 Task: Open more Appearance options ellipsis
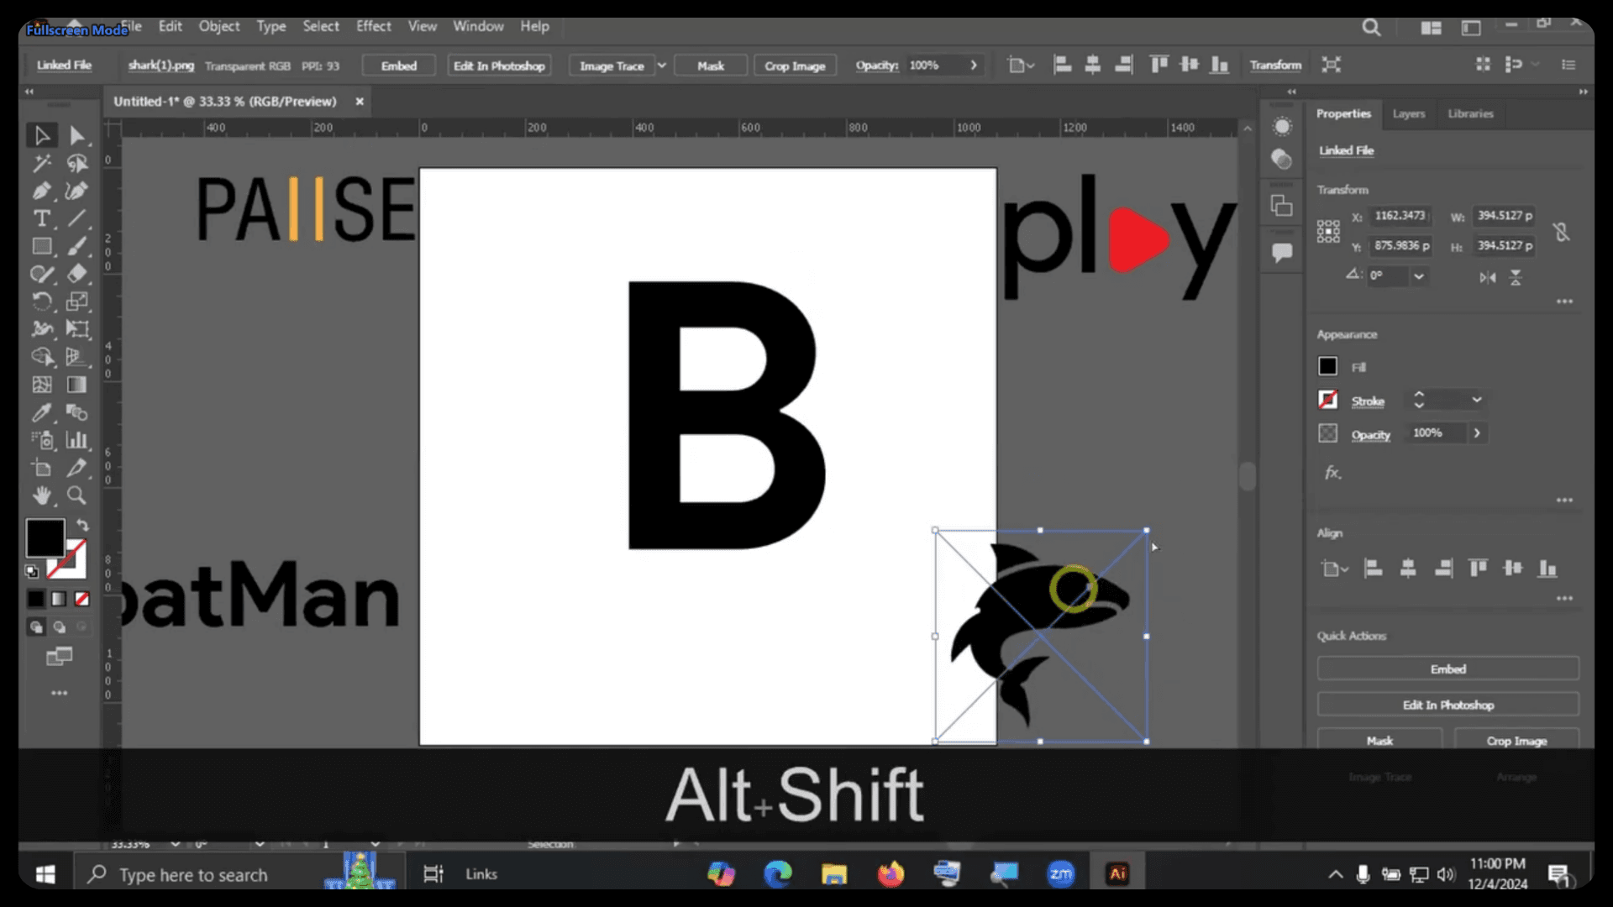pyautogui.click(x=1564, y=501)
